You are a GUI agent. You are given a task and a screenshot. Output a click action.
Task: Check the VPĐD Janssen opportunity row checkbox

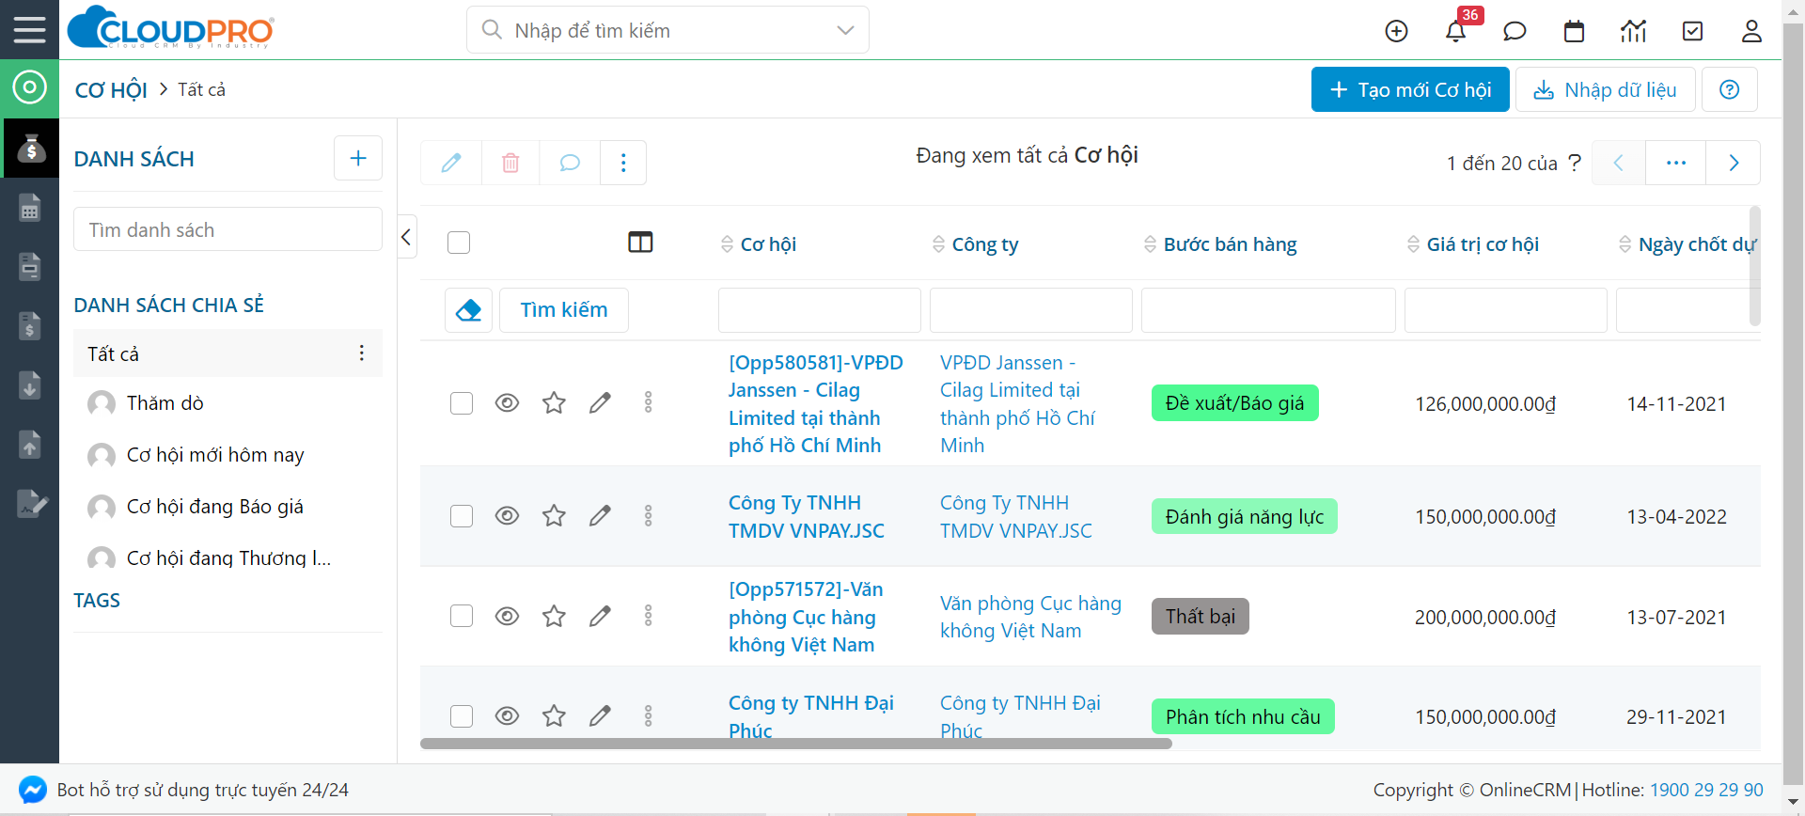[x=462, y=403]
